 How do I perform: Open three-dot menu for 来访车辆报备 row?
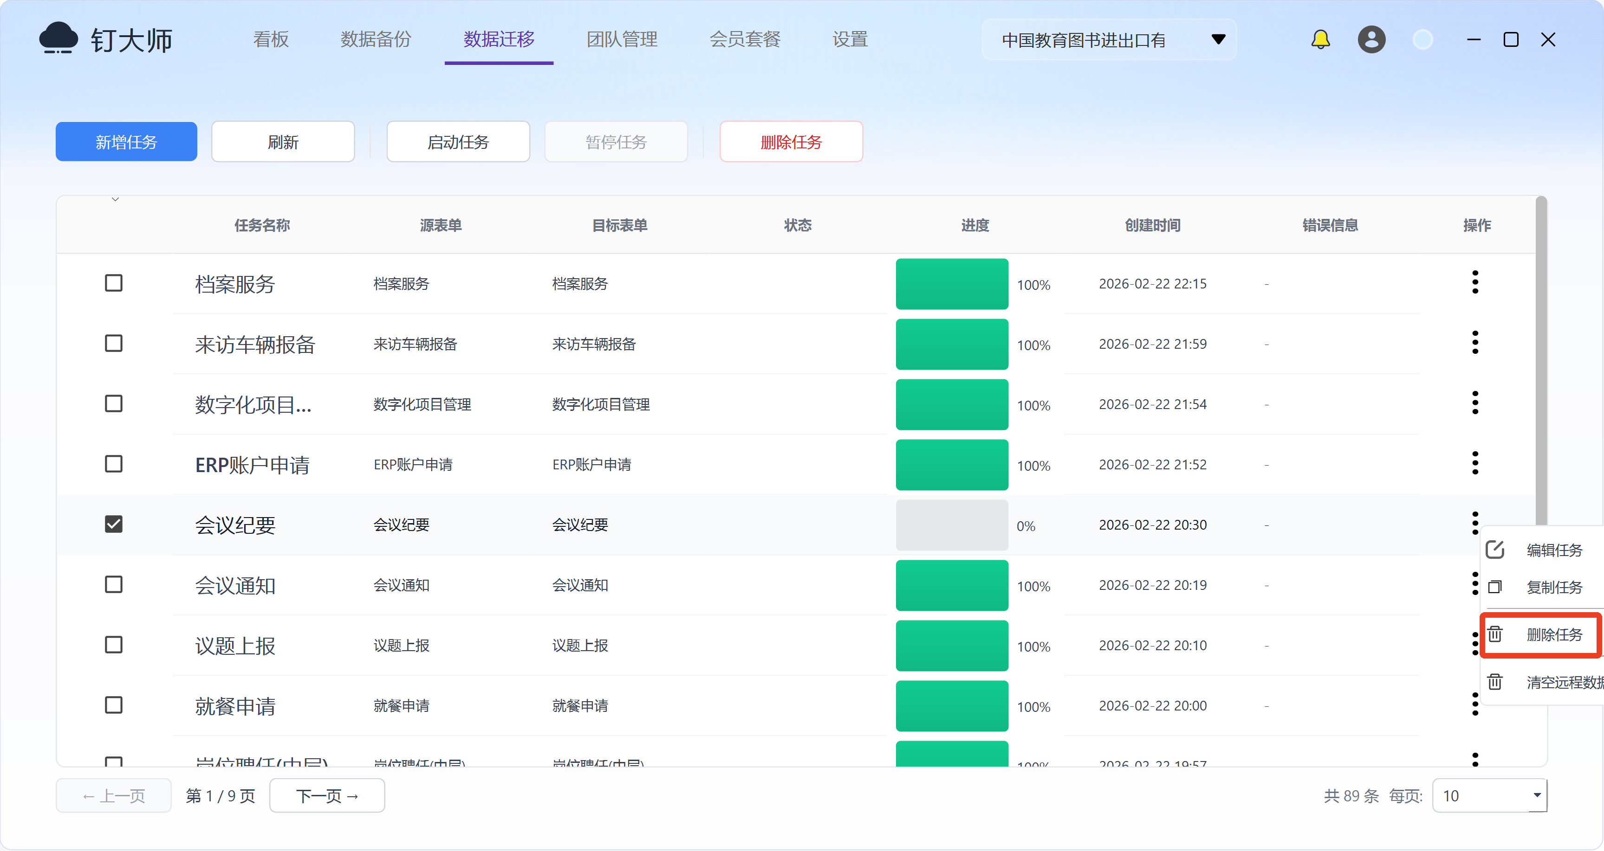pos(1474,343)
